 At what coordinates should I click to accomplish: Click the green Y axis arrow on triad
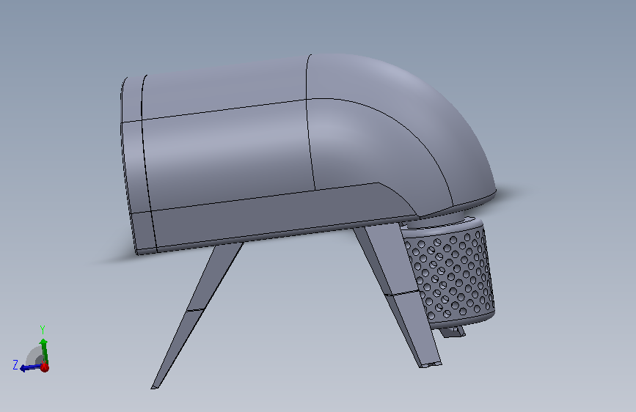[44, 350]
